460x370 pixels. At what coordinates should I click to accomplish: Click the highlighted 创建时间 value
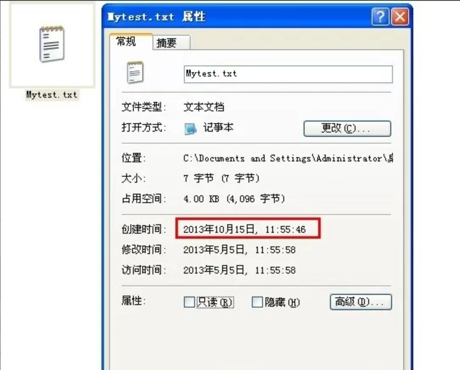coord(245,229)
